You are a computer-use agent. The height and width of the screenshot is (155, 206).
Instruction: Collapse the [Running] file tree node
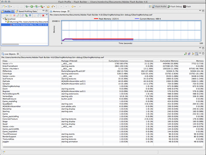(6, 22)
